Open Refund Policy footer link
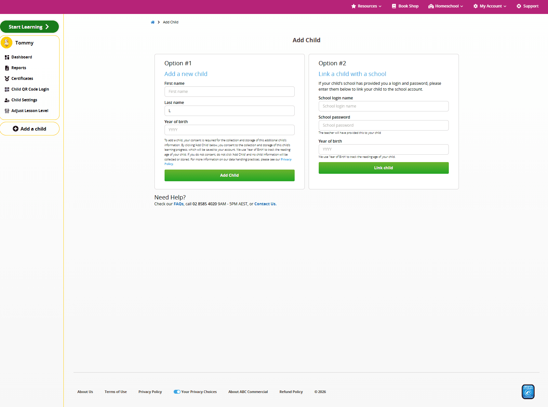The width and height of the screenshot is (548, 407). pyautogui.click(x=291, y=392)
